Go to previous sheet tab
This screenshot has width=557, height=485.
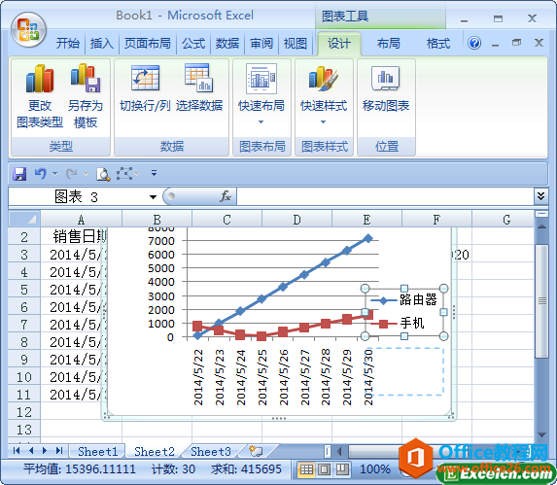point(31,451)
